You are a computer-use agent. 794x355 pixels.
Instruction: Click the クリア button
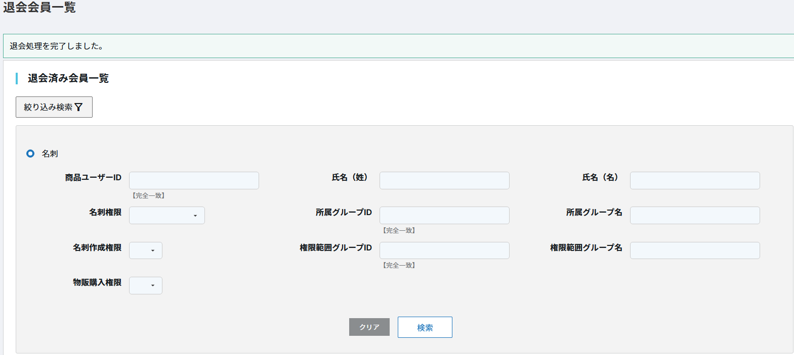[x=369, y=327]
